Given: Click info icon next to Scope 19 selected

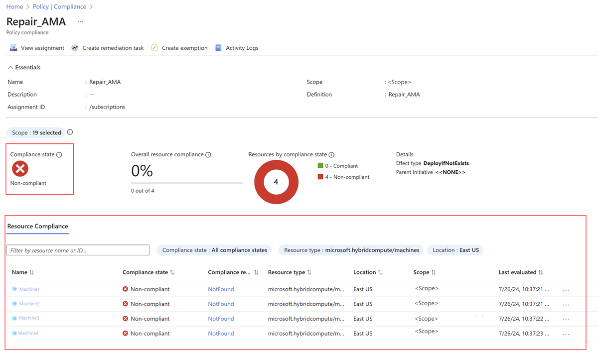Looking at the screenshot, I should coord(70,132).
